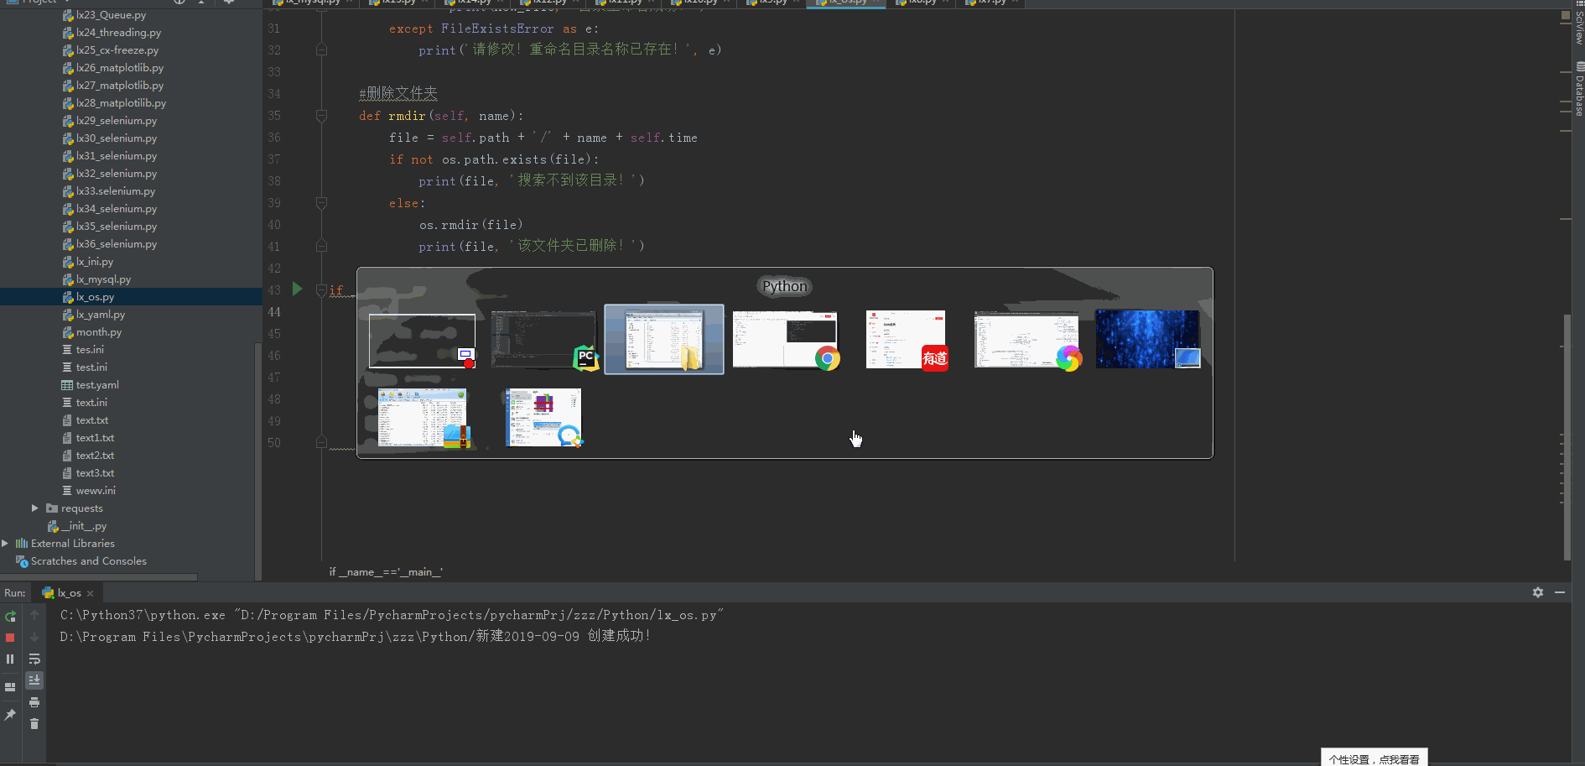The height and width of the screenshot is (766, 1585).
Task: Expand External Libraries node
Action: 5,543
